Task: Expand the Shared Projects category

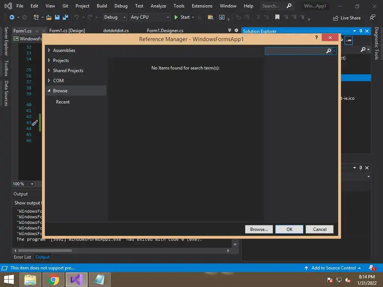Action: 49,70
